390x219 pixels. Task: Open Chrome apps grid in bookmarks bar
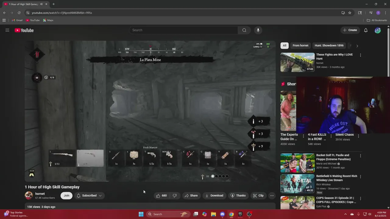[x=4, y=20]
